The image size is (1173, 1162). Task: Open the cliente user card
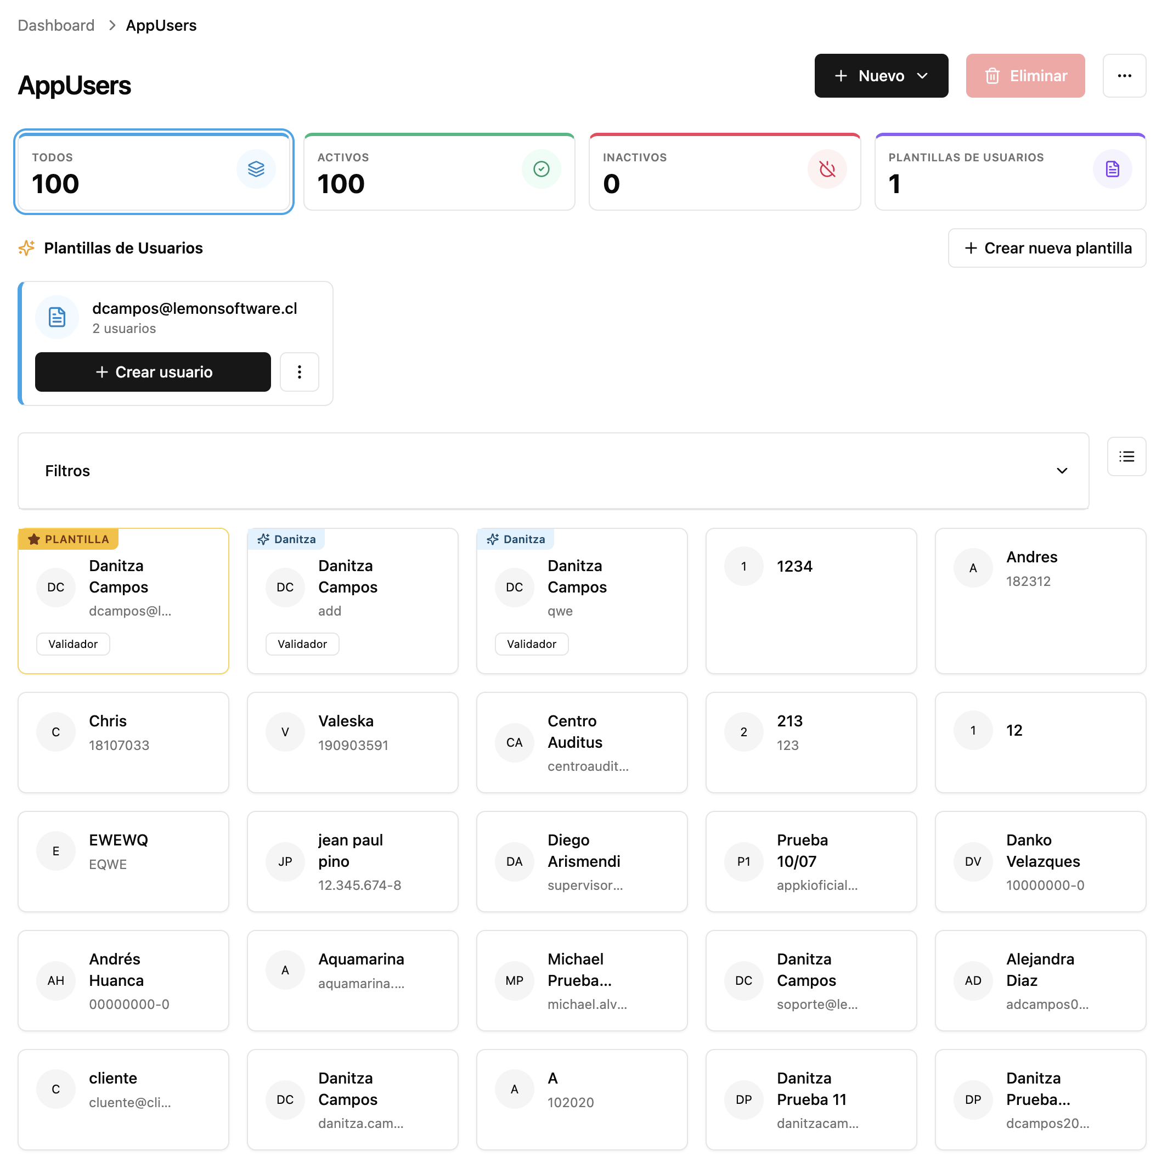(x=123, y=1099)
